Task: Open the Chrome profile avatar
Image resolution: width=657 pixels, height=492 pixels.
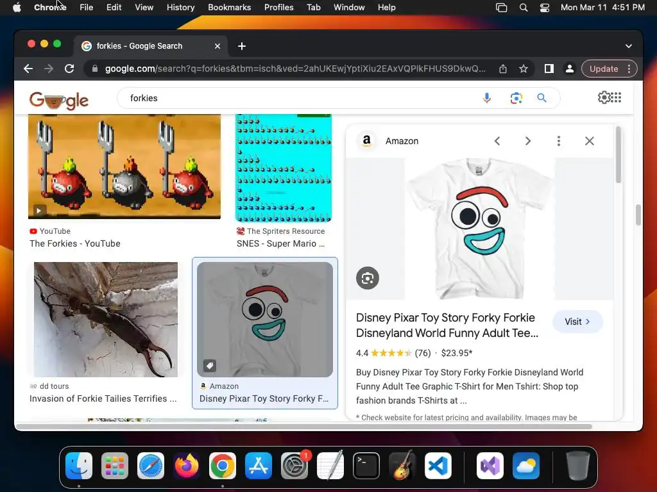Action: tap(570, 69)
